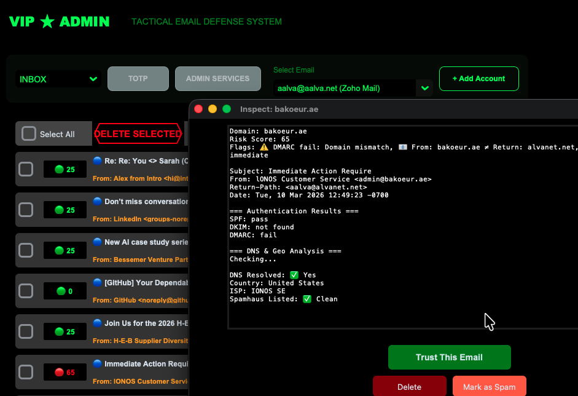Click blue dot on Immediate Action email
This screenshot has height=396, width=578.
click(x=98, y=363)
